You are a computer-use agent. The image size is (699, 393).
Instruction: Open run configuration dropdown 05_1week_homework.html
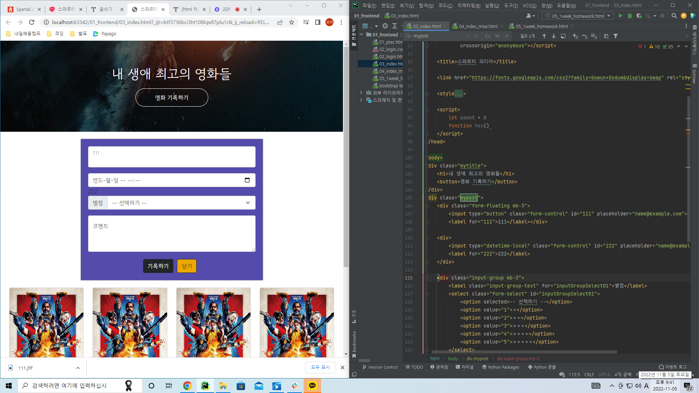[x=577, y=16]
